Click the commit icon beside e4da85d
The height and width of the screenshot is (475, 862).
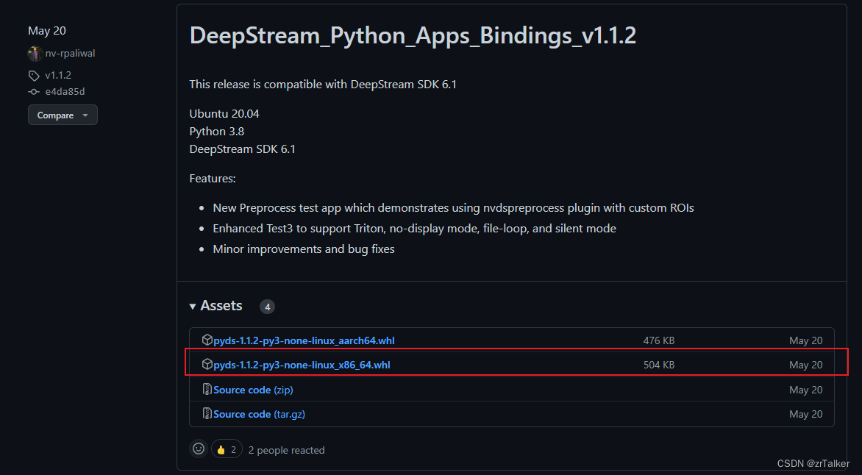point(33,91)
